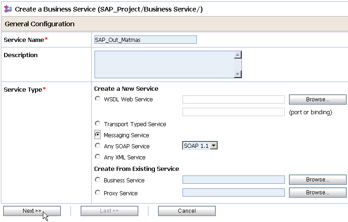Click the Business Service header icon
This screenshot has height=222, width=348.
tap(7, 9)
